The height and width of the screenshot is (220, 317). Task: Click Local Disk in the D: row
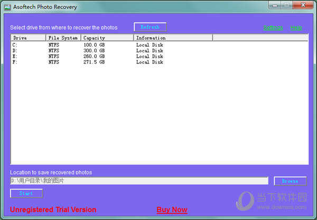[x=150, y=50]
